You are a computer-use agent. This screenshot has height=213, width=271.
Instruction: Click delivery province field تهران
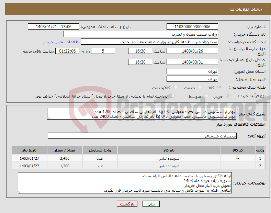pos(192,71)
